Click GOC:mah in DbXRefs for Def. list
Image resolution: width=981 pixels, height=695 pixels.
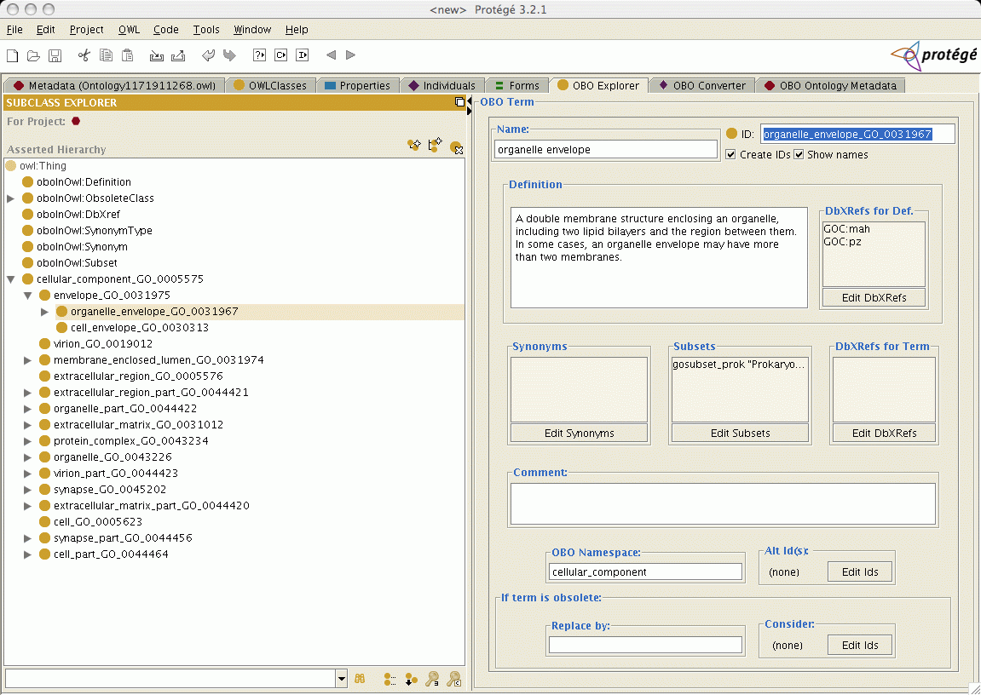847,229
